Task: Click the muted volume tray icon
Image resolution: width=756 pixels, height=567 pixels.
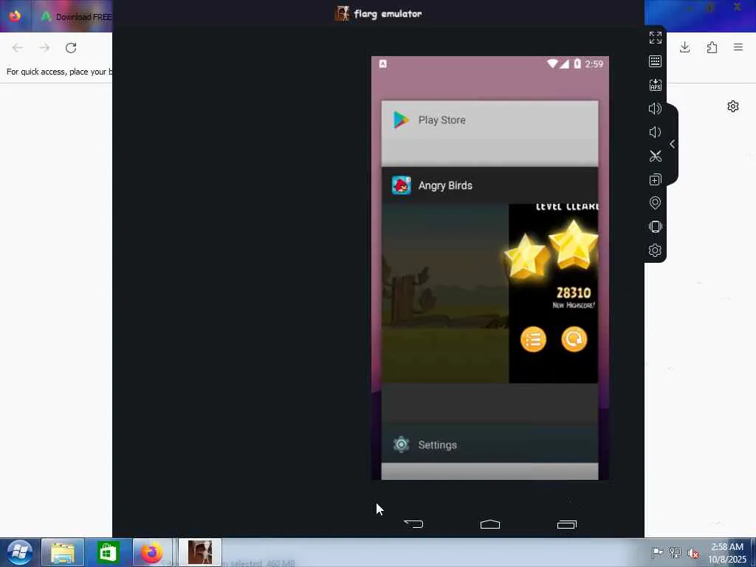Action: coord(693,553)
